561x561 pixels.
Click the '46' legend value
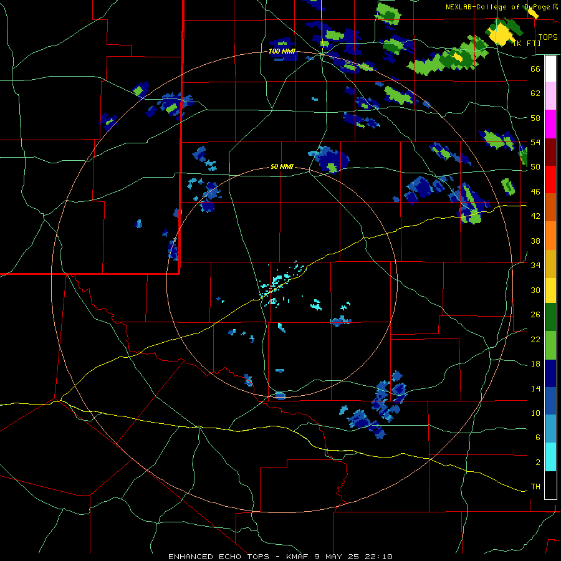[535, 191]
